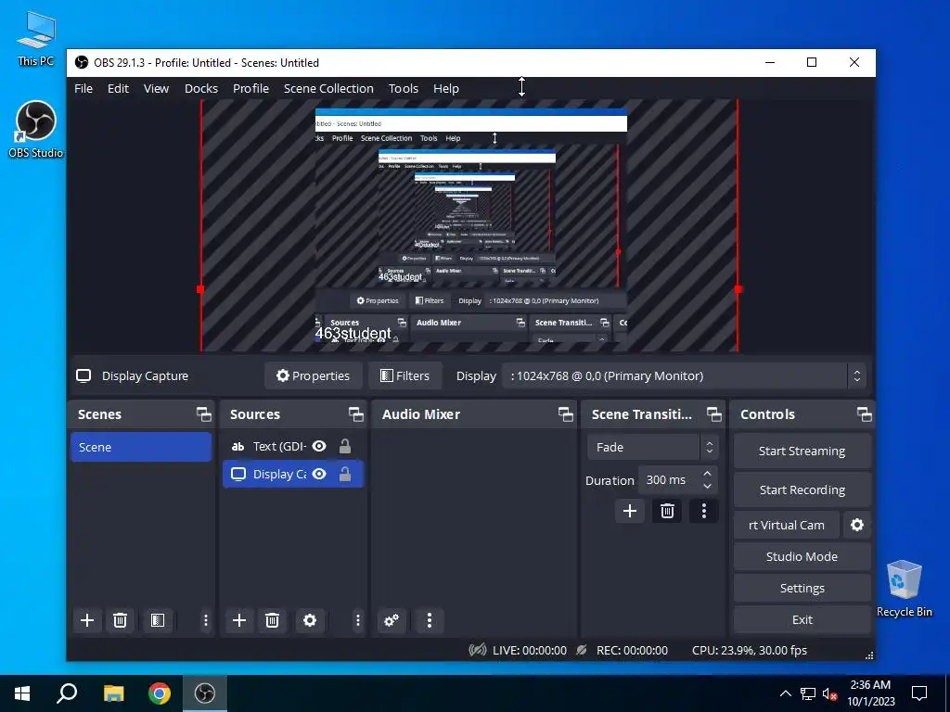Click Start Recording button

coord(802,489)
